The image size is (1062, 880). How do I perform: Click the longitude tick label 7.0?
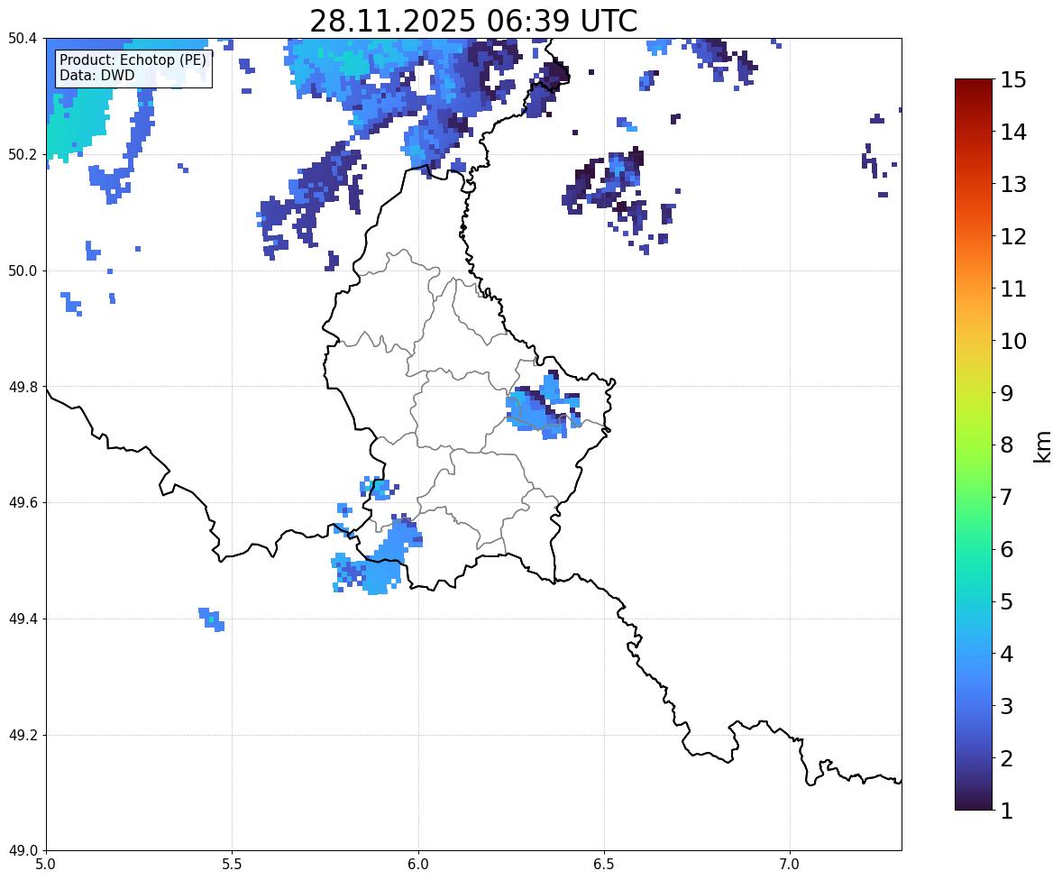click(791, 865)
